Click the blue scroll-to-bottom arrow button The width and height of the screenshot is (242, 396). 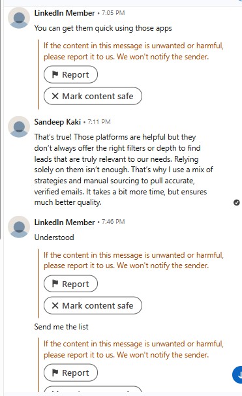pos(237,374)
